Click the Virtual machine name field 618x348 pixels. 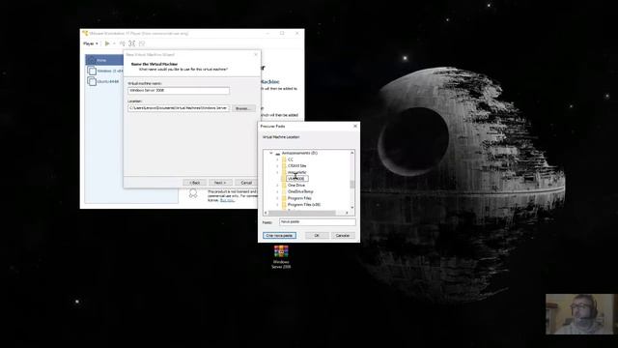coord(179,90)
